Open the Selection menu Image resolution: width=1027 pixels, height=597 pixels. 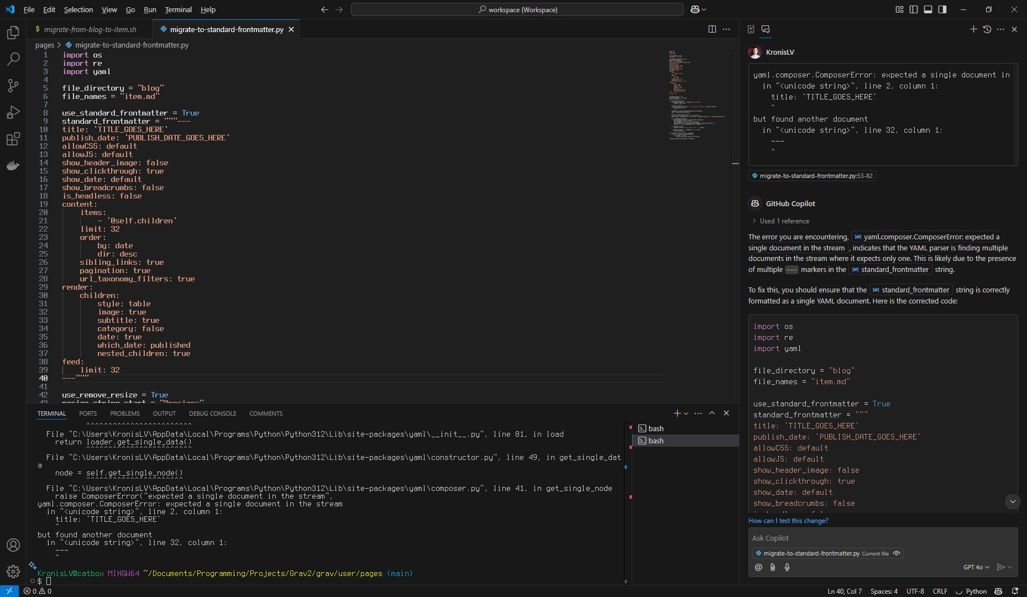(78, 9)
